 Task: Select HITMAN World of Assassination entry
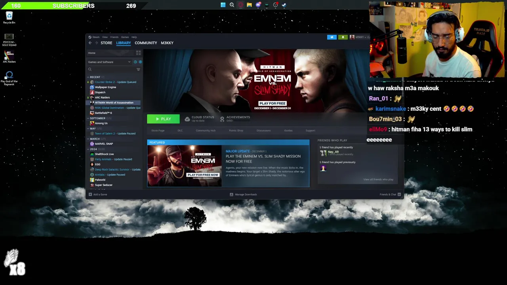click(x=114, y=103)
